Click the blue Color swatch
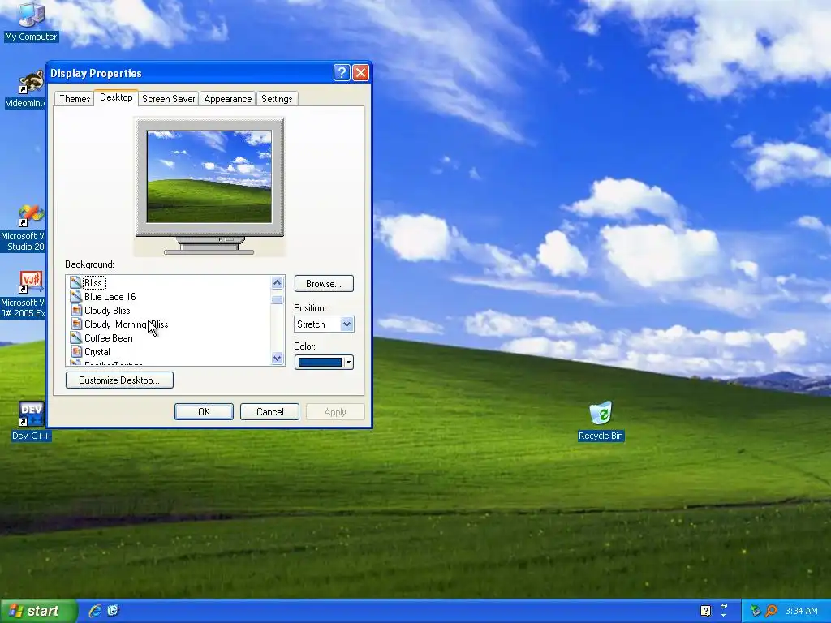Screen dimensions: 831x623 tap(320, 363)
